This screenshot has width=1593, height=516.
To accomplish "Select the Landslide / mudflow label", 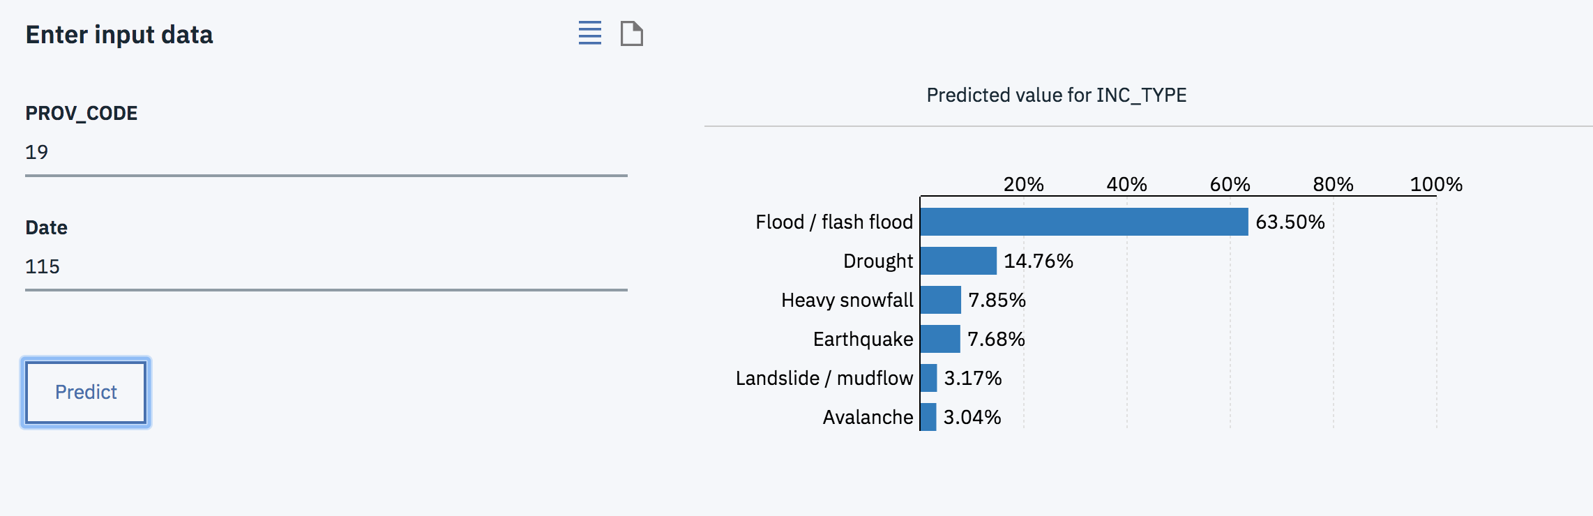I will click(x=824, y=378).
